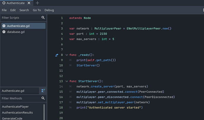Viewport: 204px width, 120px height.
Task: Select Authenticate.gd in the script list
Action: click(x=23, y=26)
